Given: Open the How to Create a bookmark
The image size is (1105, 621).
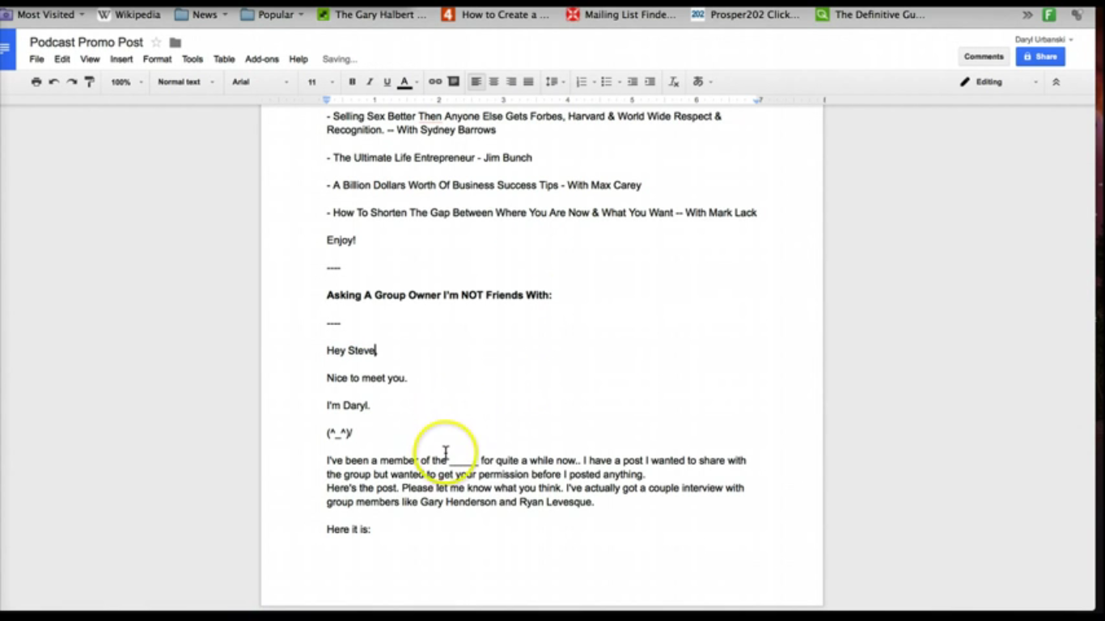Looking at the screenshot, I should 497,15.
